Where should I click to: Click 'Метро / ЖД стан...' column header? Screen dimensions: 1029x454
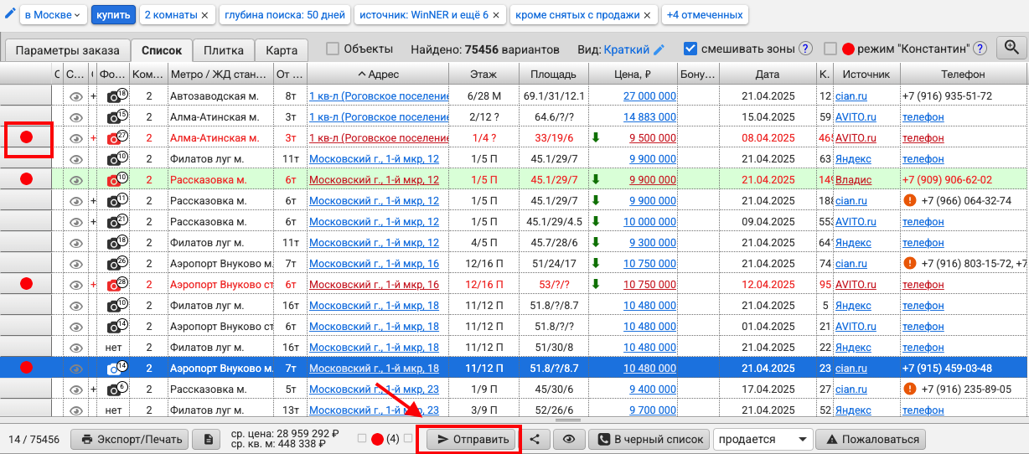click(x=220, y=74)
